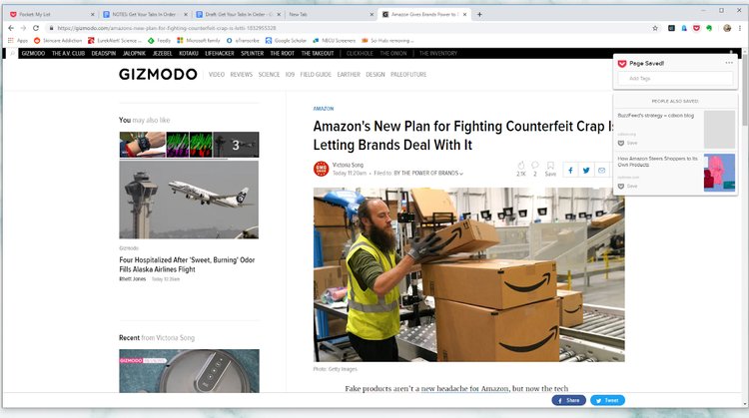Image resolution: width=749 pixels, height=418 pixels.
Task: Open FIELD GUIDE in Gizmodo navigation
Action: 316,75
